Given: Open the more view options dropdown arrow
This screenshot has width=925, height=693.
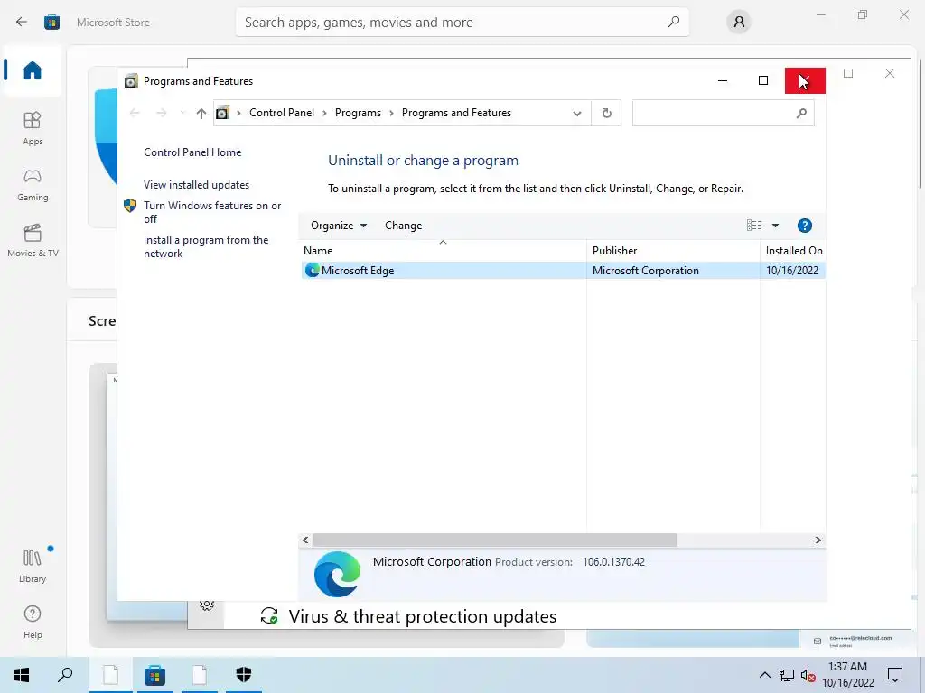Looking at the screenshot, I should click(x=775, y=225).
